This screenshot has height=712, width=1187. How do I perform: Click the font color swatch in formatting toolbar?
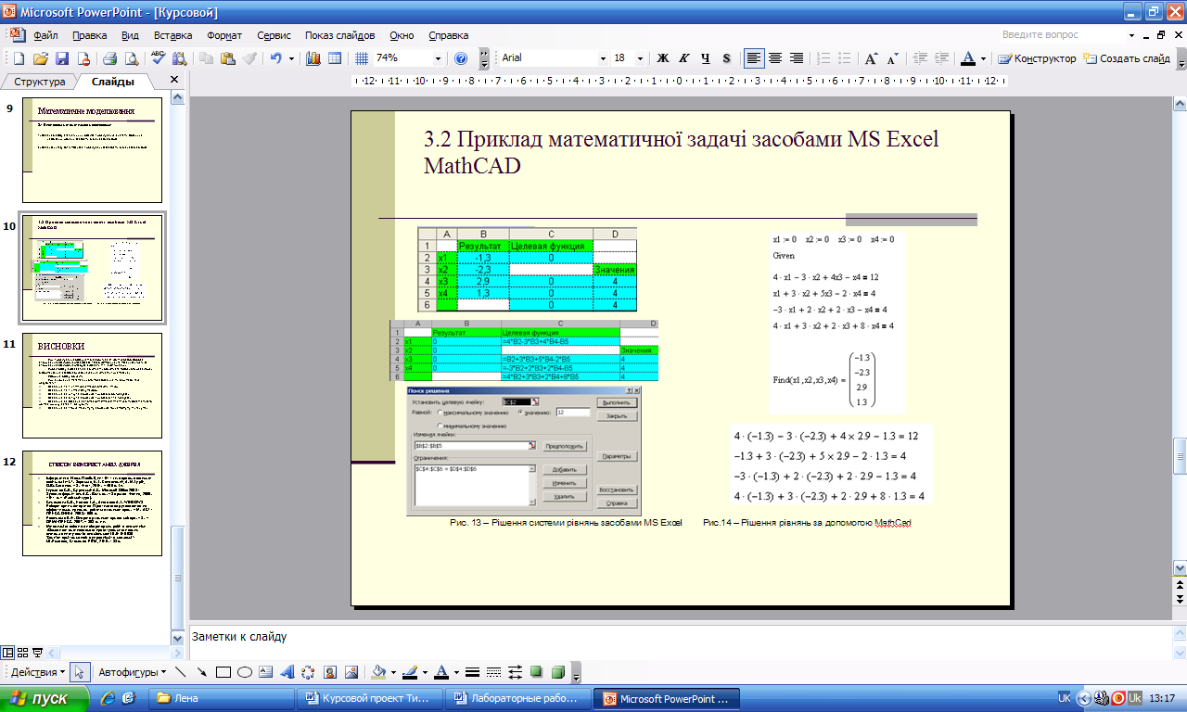(968, 58)
